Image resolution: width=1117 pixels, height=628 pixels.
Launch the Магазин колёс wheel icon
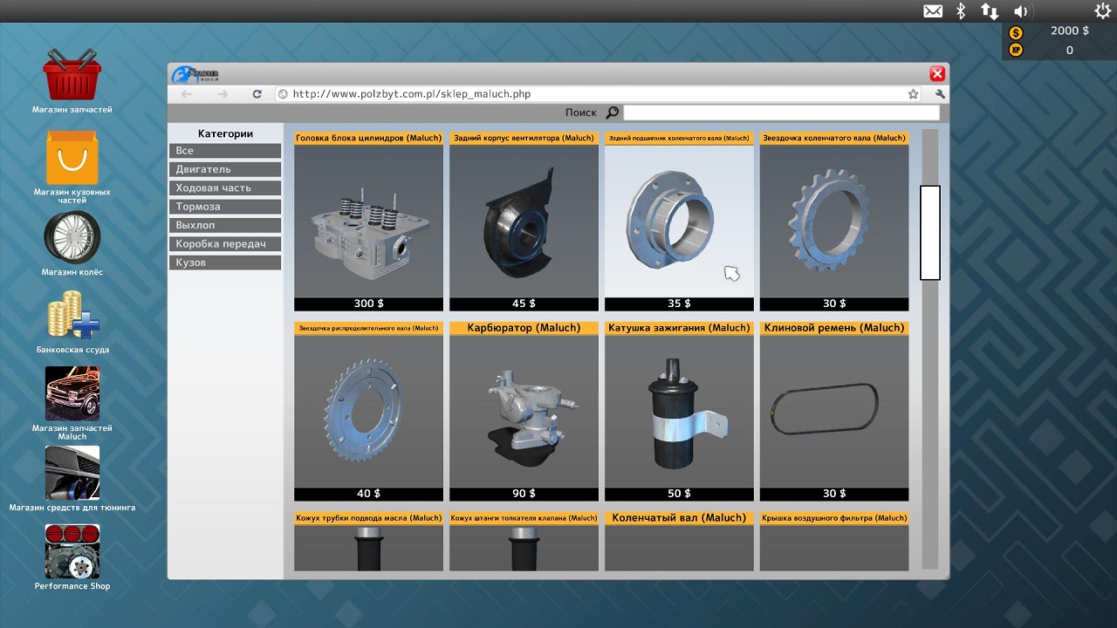72,237
